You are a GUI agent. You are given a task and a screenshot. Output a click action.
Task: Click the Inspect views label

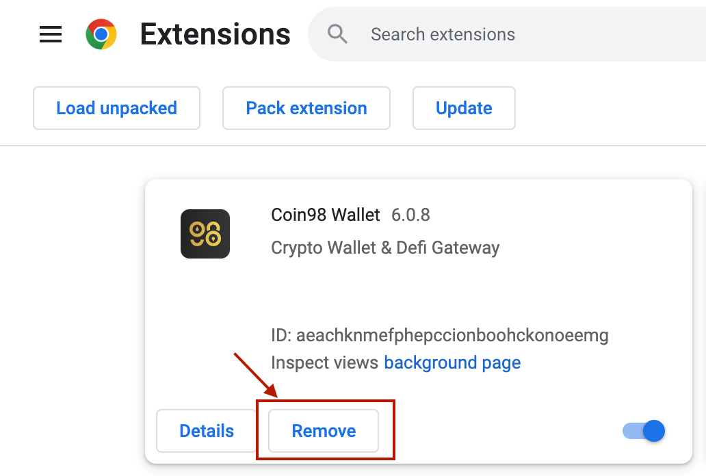325,362
